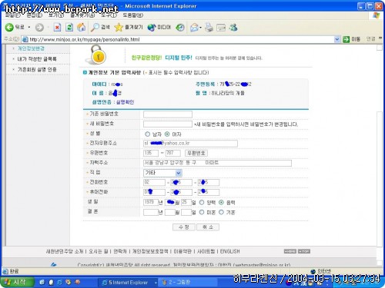Expand the address bar URL dropdown
The image size is (385, 288).
pos(337,39)
